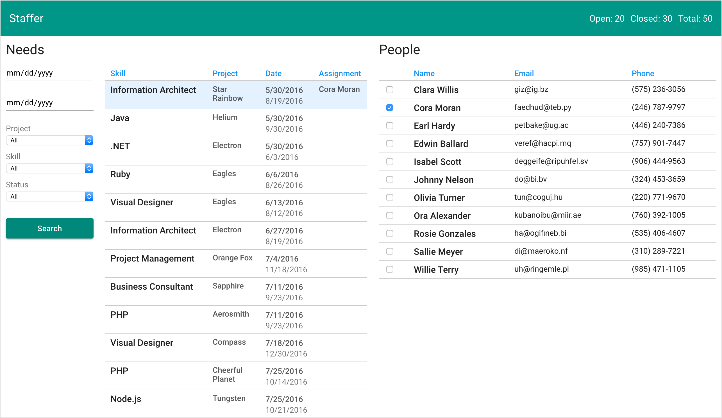Uncheck the Cora Moran checkbox

point(389,108)
